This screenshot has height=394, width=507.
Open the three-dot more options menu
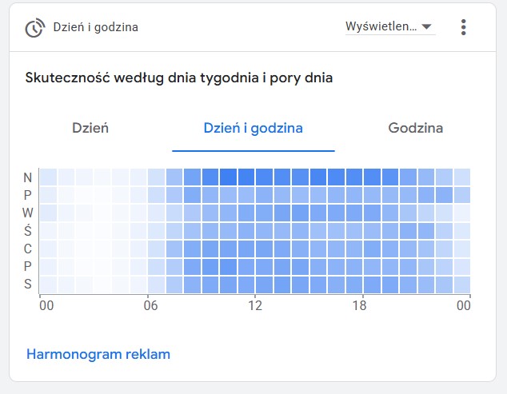463,27
